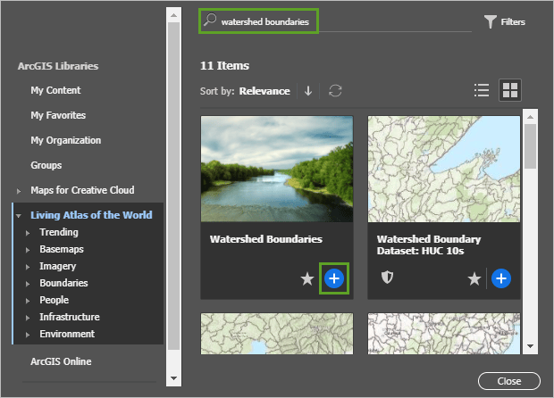
Task: Click the Close button
Action: 508,381
